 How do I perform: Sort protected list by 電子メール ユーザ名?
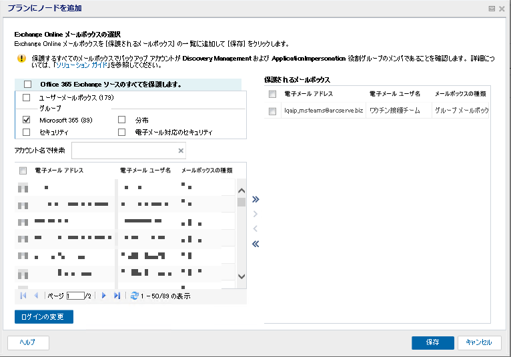(395, 94)
